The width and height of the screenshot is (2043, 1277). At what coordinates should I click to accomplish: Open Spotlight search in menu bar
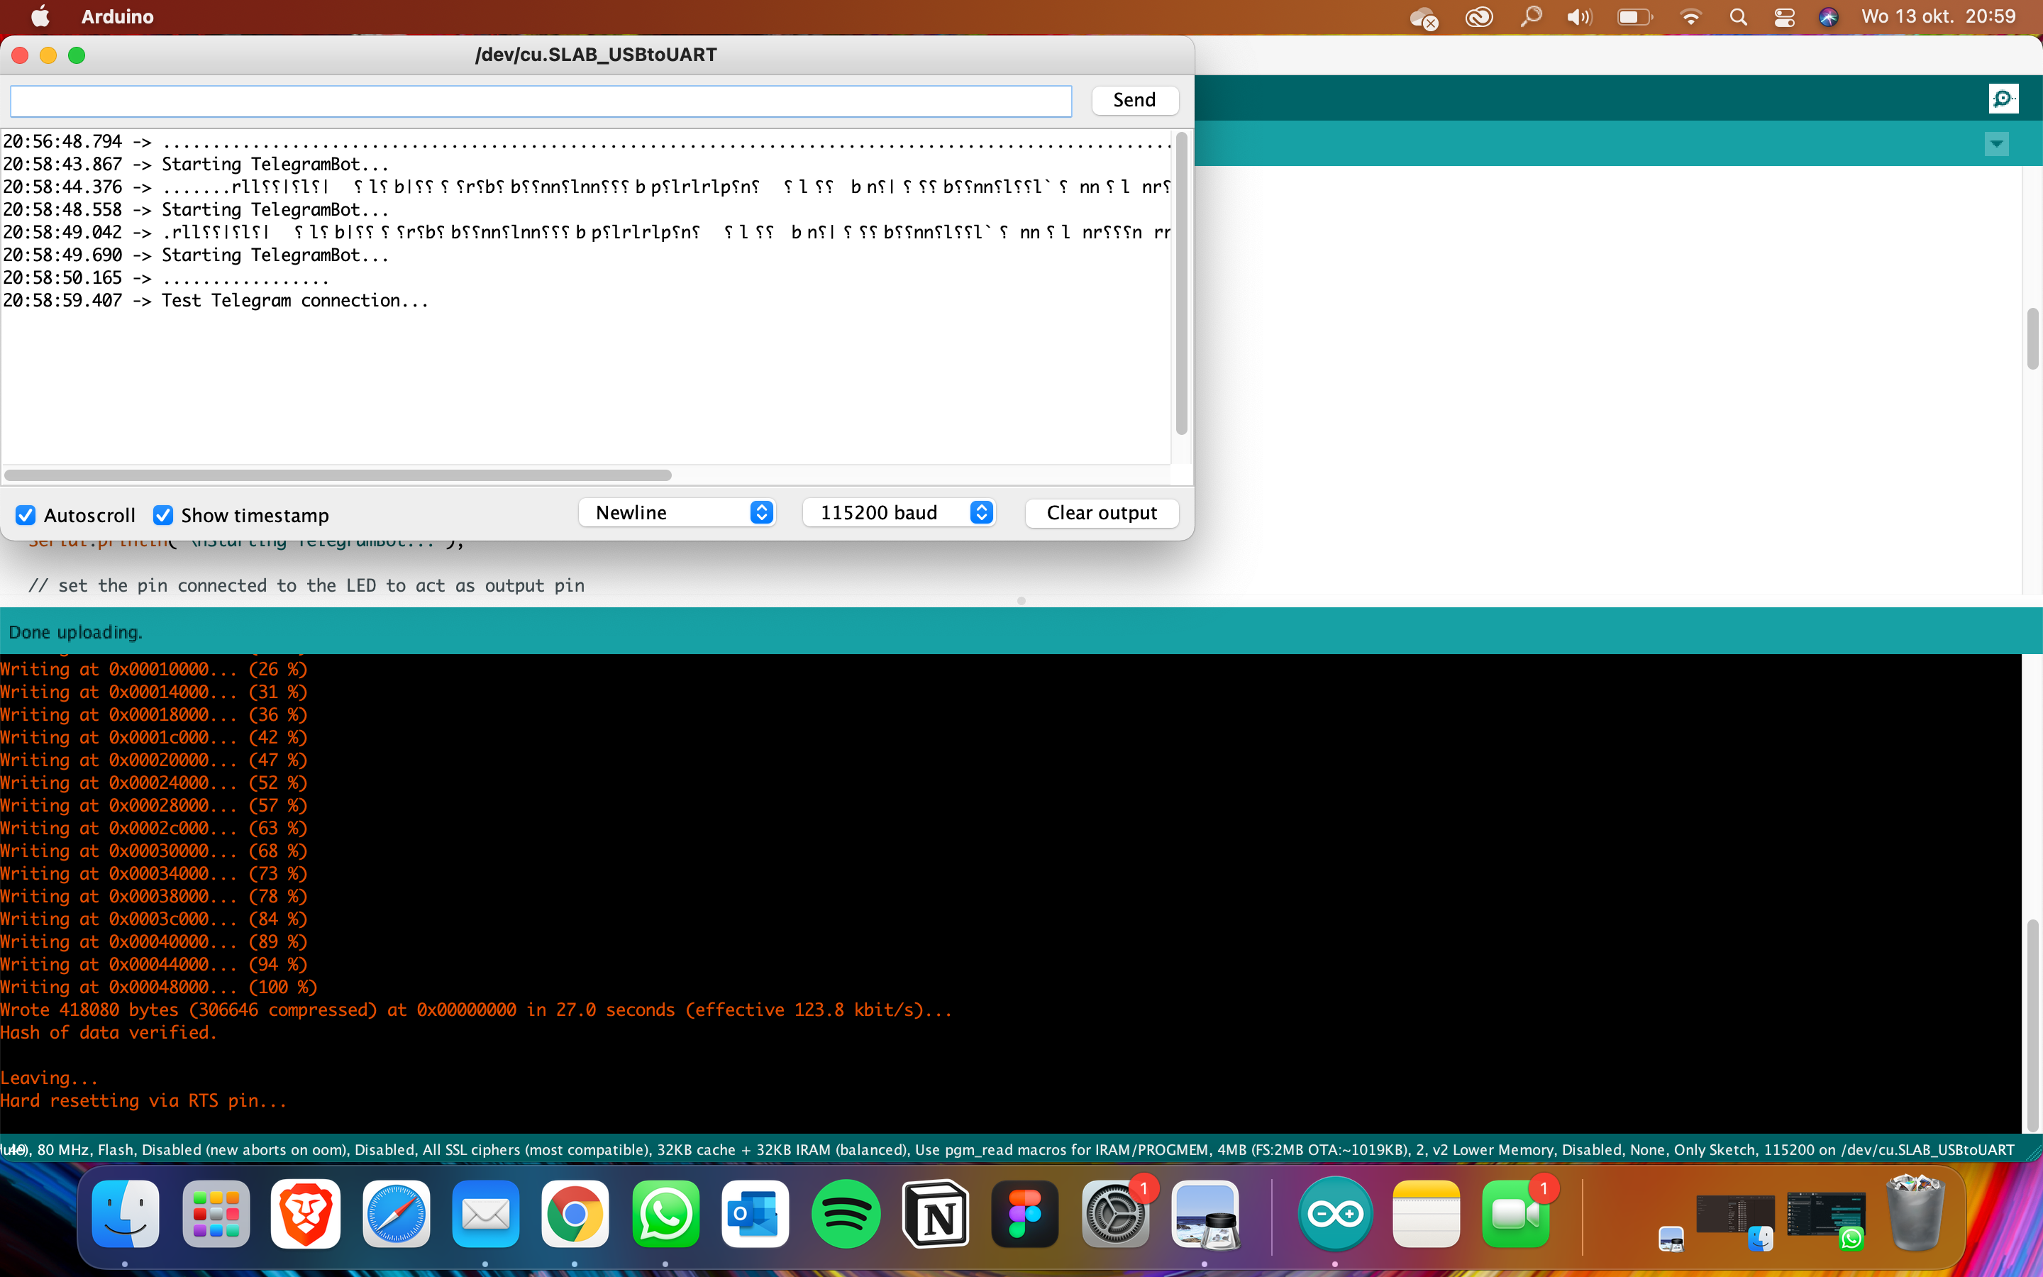(x=1737, y=16)
